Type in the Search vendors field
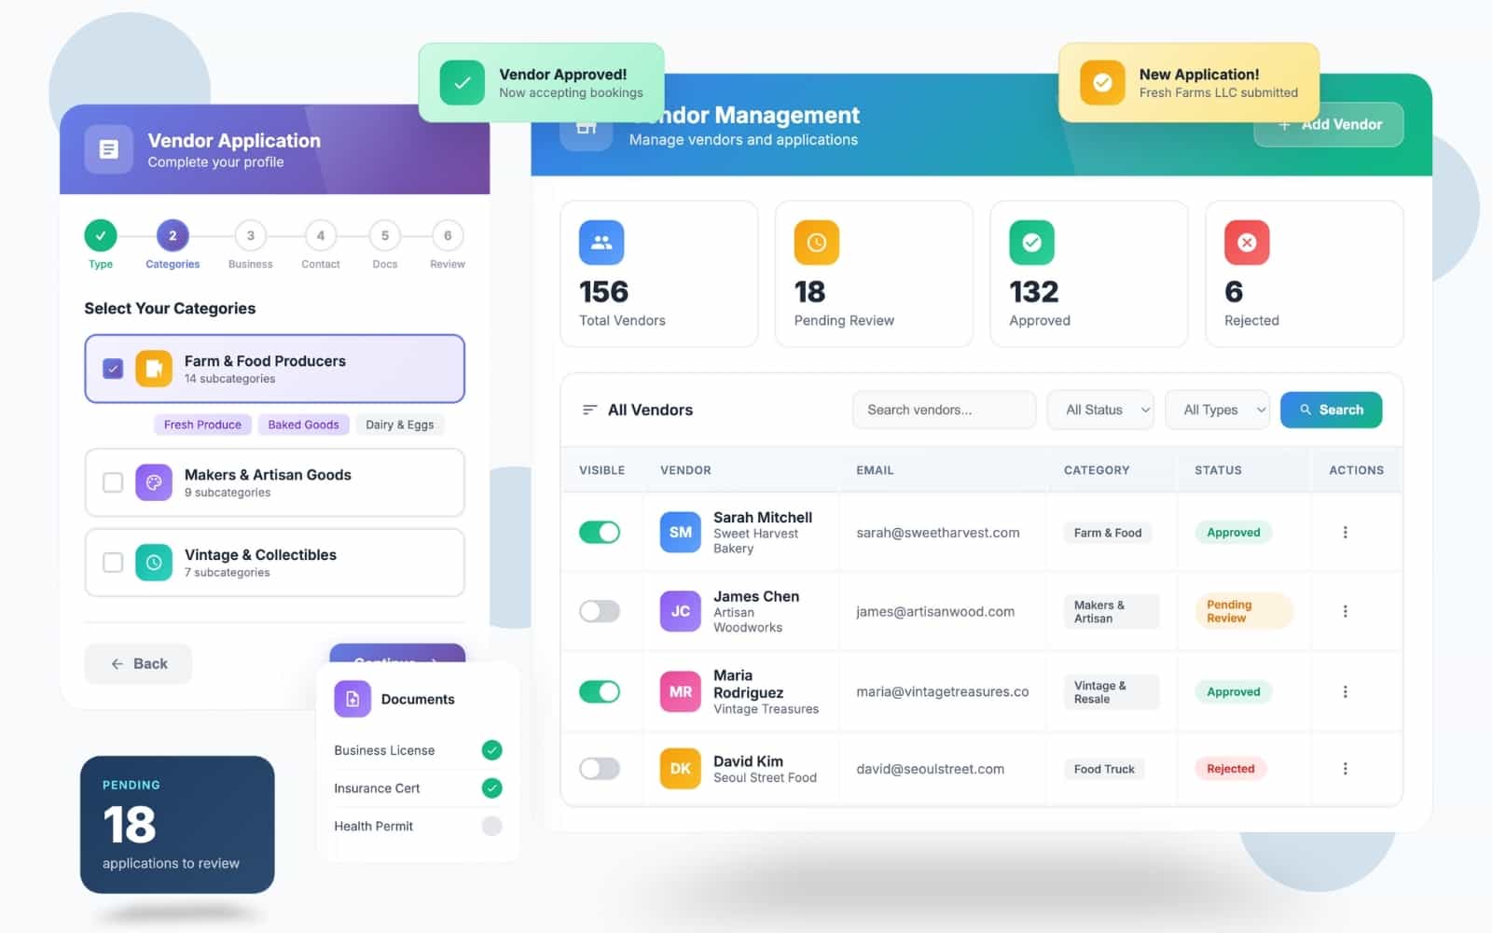The image size is (1492, 933). [944, 410]
